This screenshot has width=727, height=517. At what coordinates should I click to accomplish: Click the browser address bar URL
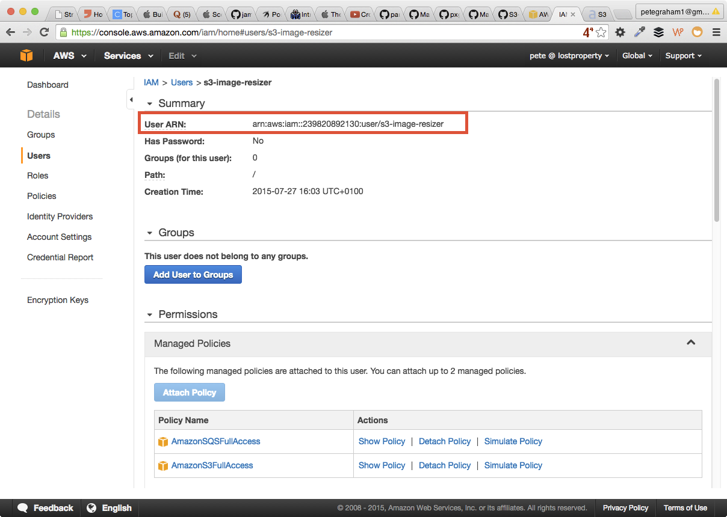(202, 32)
